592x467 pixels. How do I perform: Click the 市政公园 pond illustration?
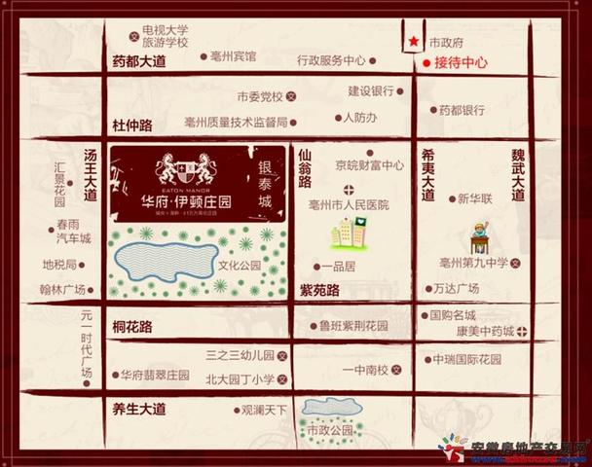(x=332, y=407)
